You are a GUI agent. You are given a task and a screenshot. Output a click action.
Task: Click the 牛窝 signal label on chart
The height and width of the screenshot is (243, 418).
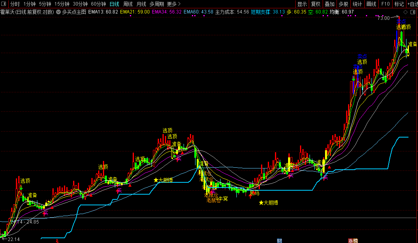tap(223, 199)
